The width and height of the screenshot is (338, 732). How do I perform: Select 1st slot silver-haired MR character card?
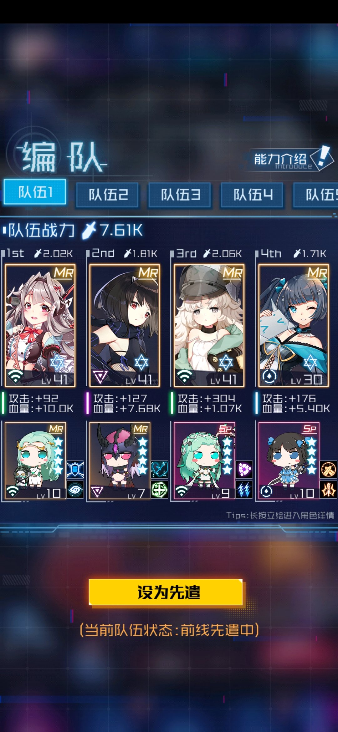[x=40, y=326]
